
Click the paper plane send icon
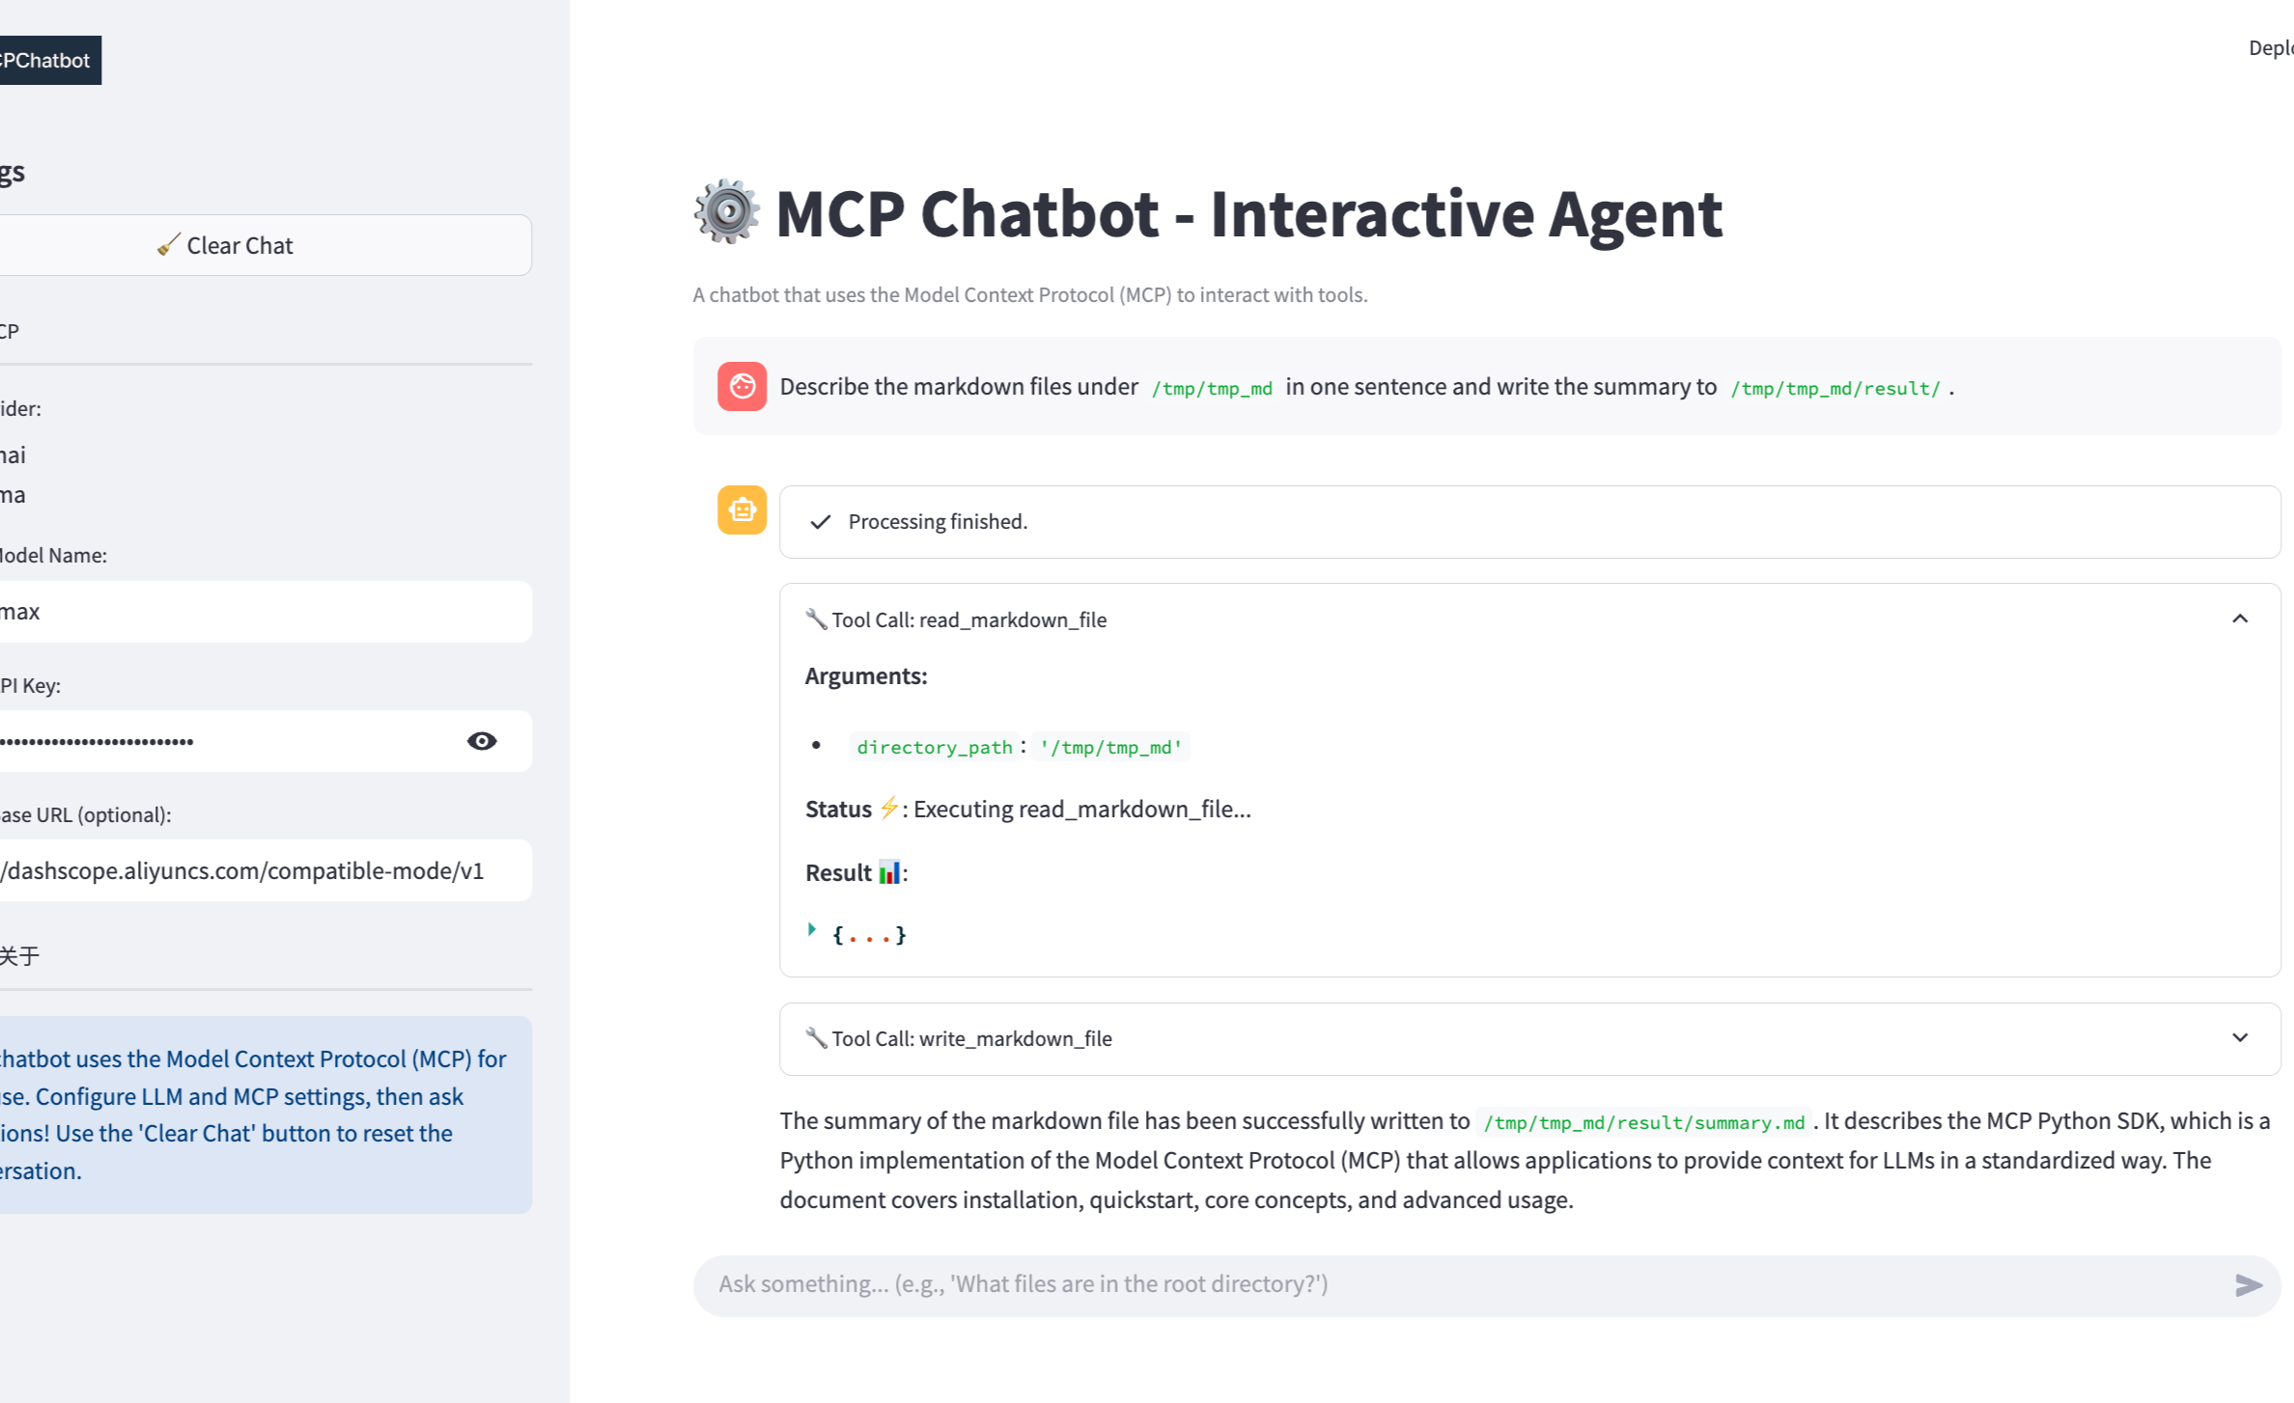(2250, 1284)
